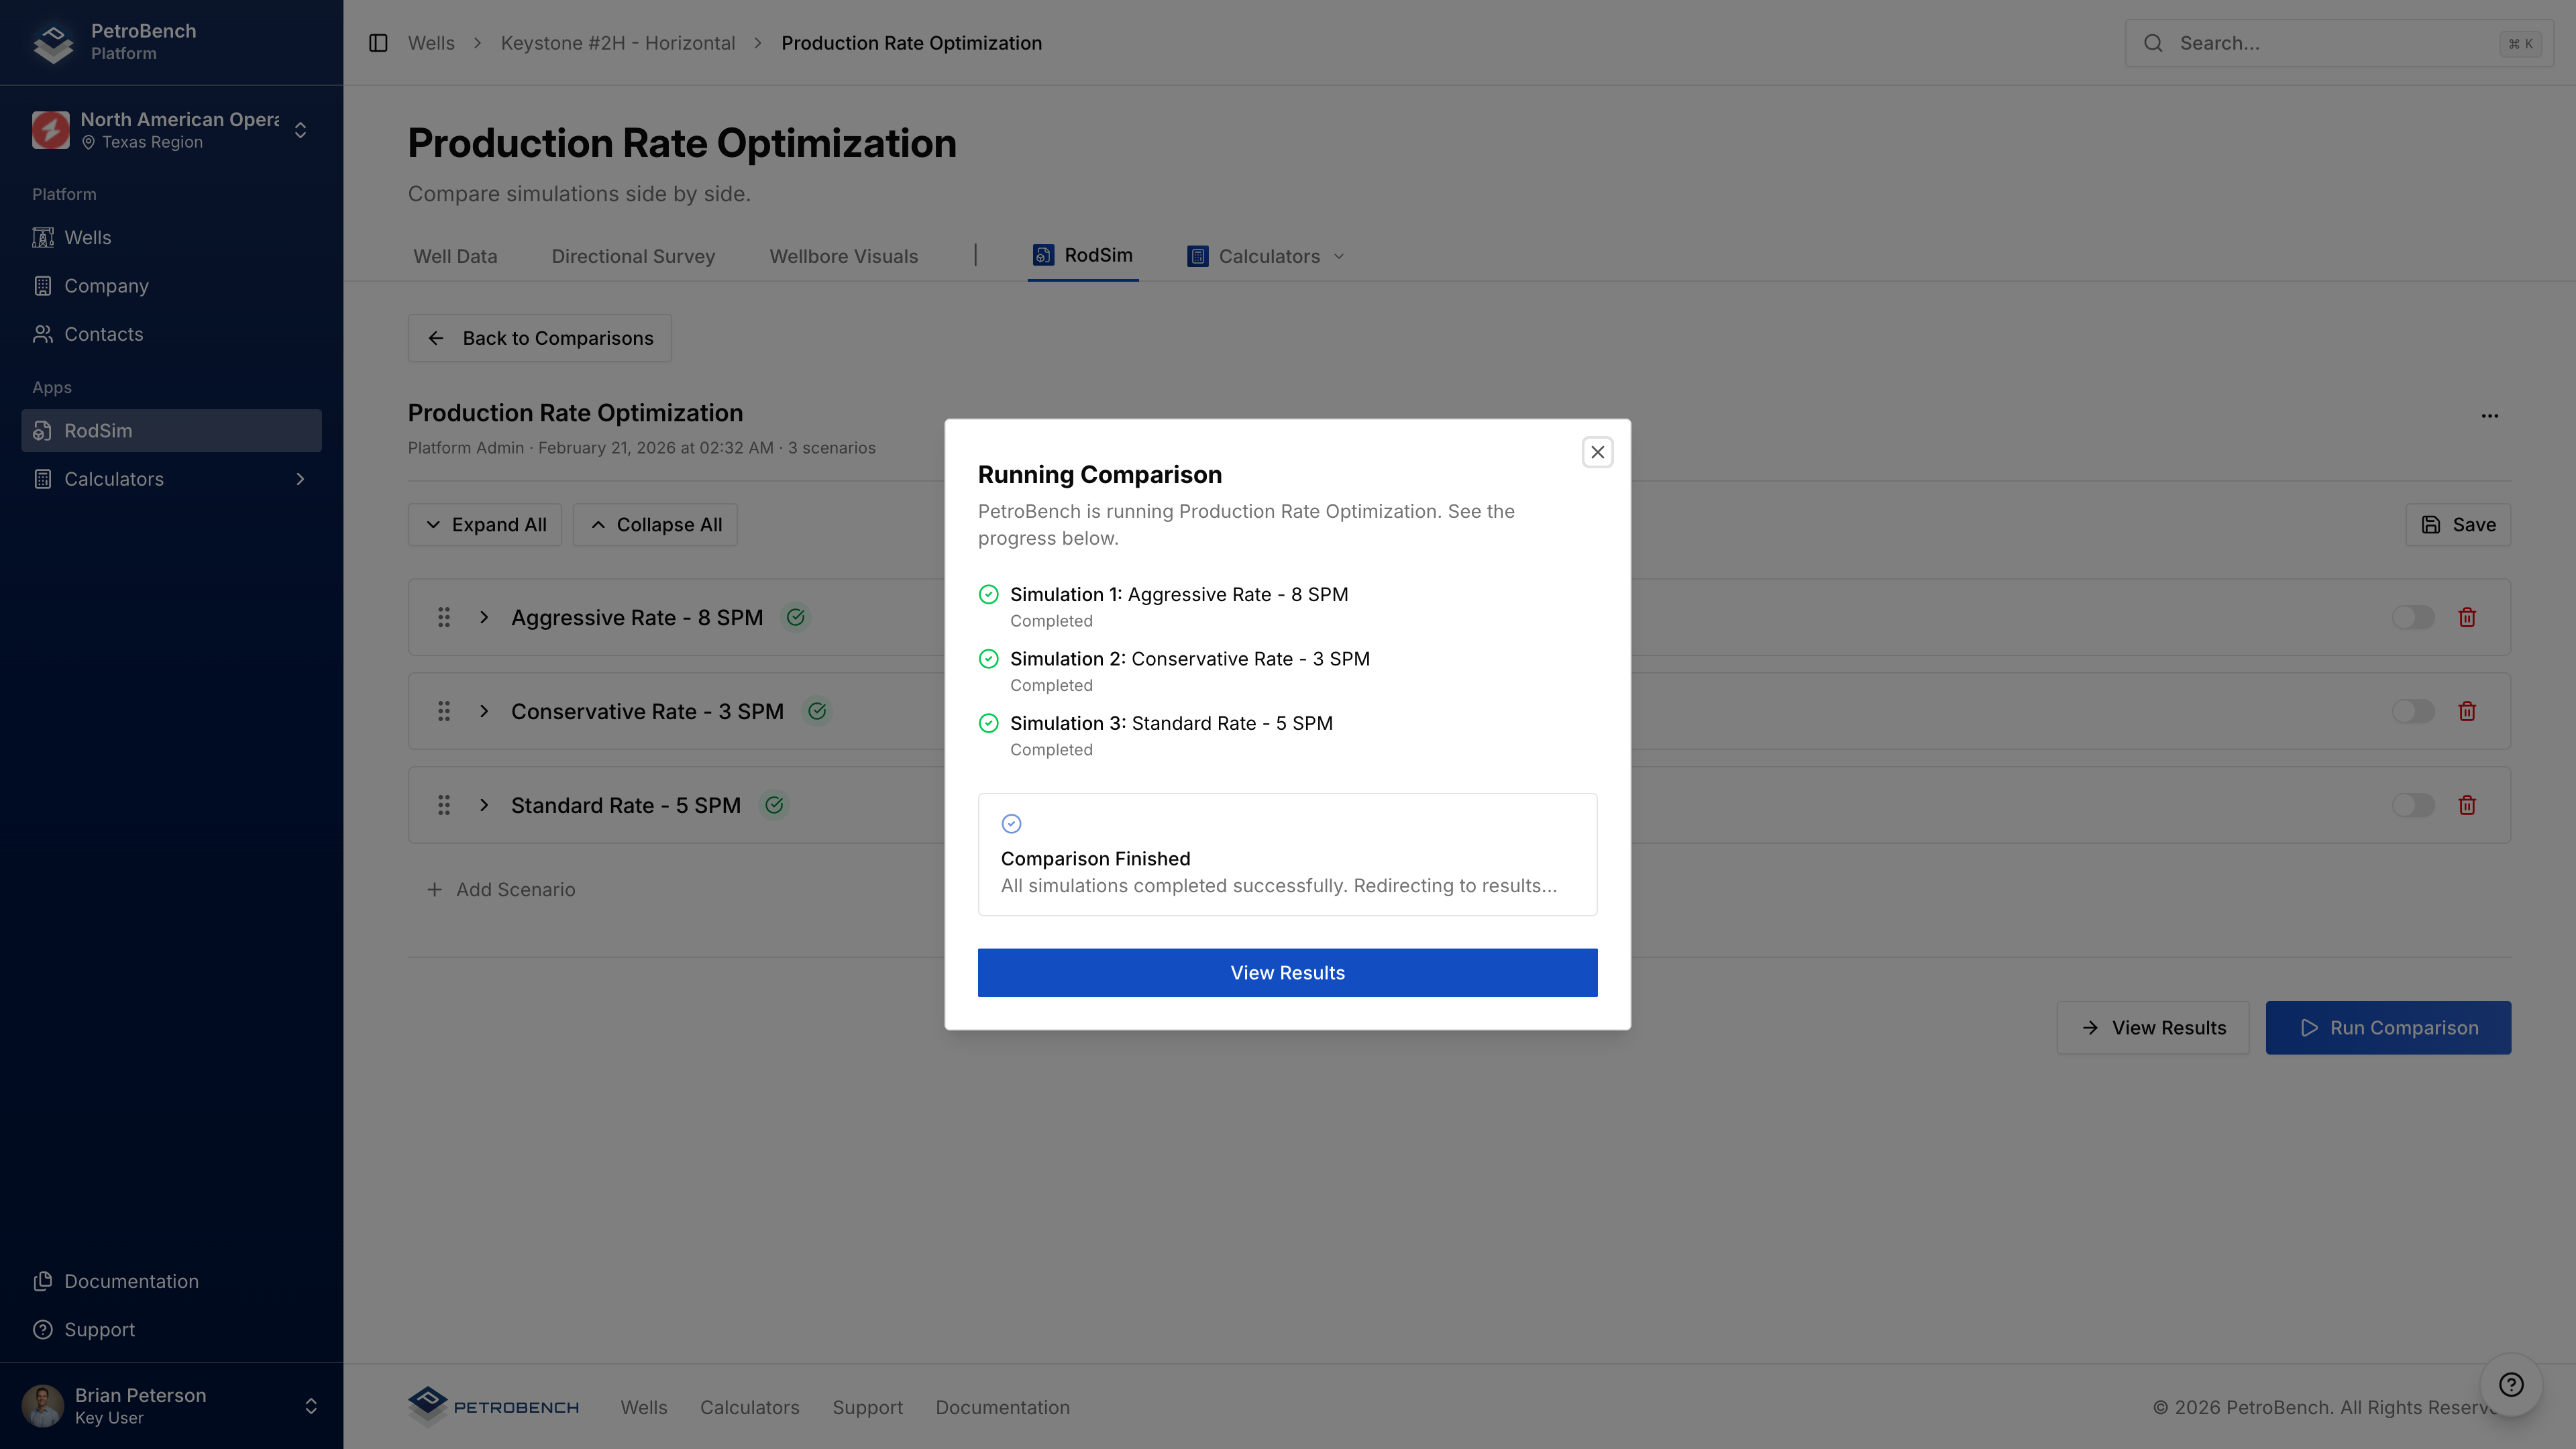This screenshot has width=2576, height=1449.
Task: Click the PetroBench platform logo
Action: click(54, 42)
